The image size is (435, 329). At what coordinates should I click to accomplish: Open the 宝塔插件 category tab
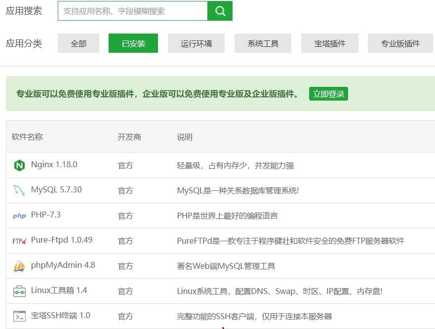point(329,43)
